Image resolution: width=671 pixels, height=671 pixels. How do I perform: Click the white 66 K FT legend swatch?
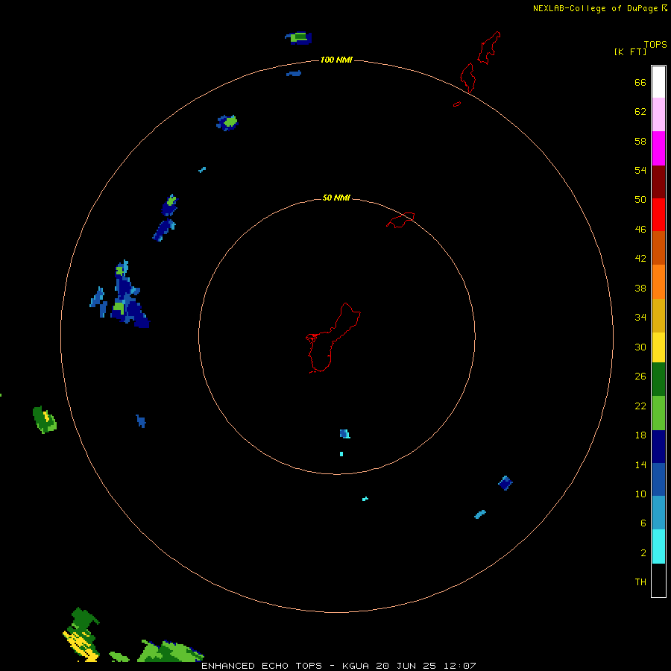point(658,82)
